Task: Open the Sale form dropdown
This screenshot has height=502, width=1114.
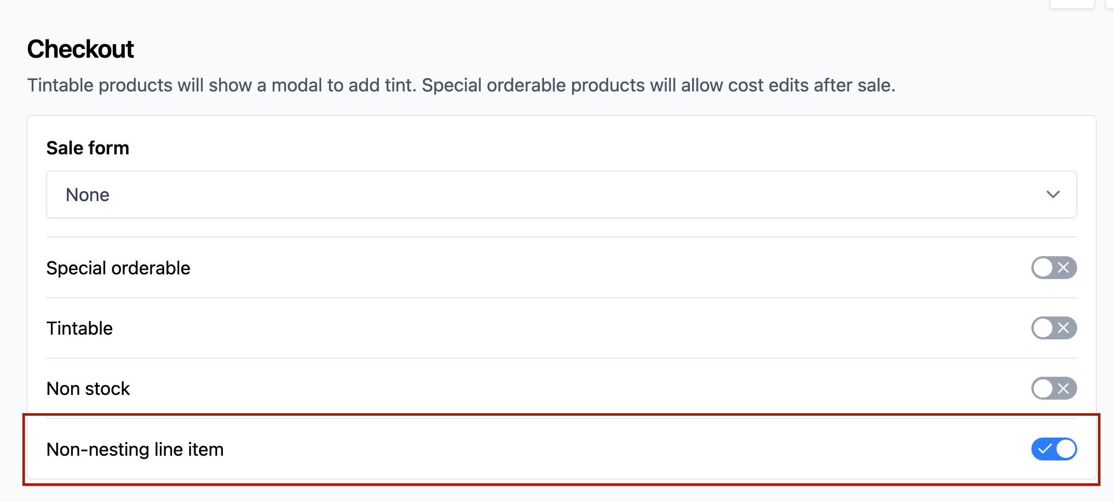Action: click(561, 194)
